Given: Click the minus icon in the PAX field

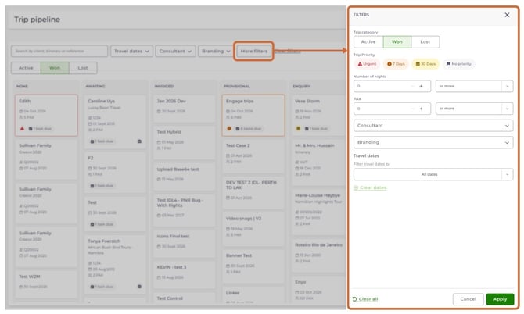Looking at the screenshot, I should [x=412, y=109].
